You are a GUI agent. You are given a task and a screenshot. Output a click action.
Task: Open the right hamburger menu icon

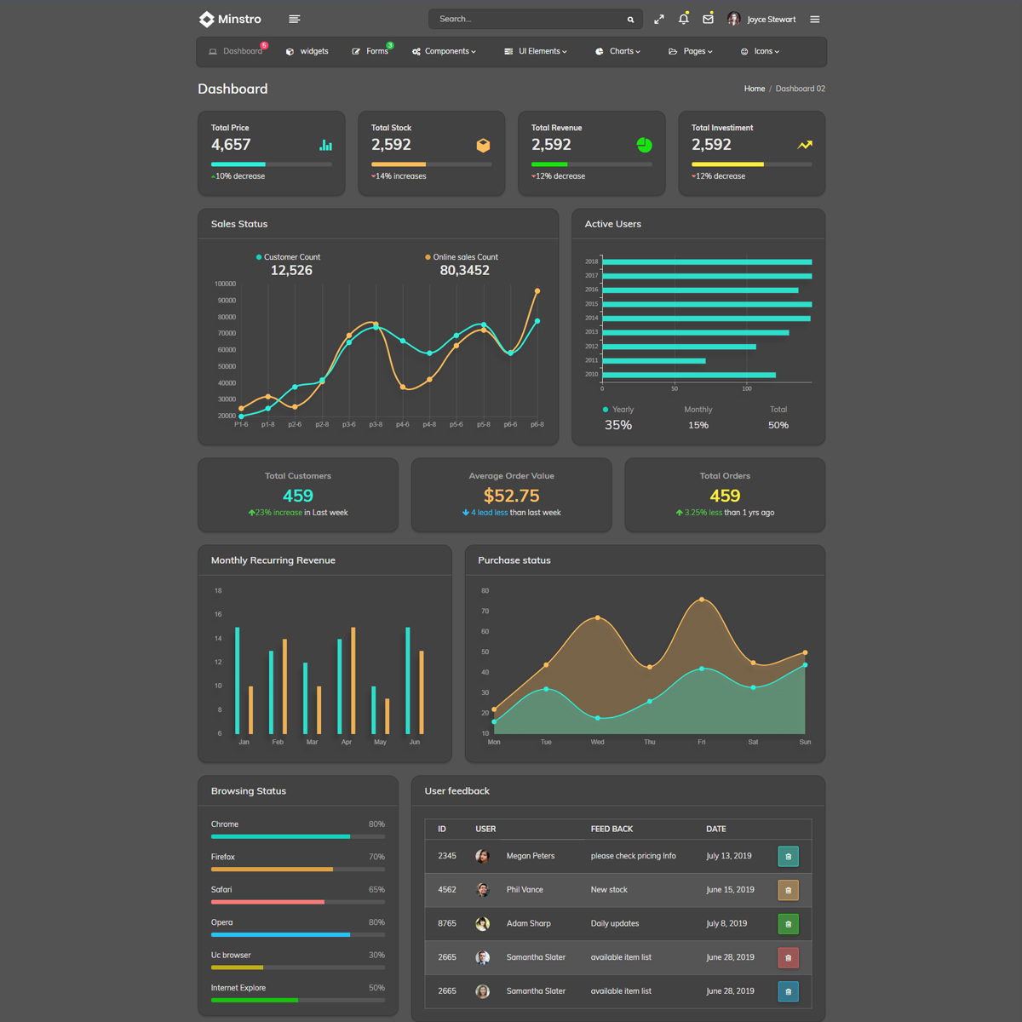click(x=814, y=19)
